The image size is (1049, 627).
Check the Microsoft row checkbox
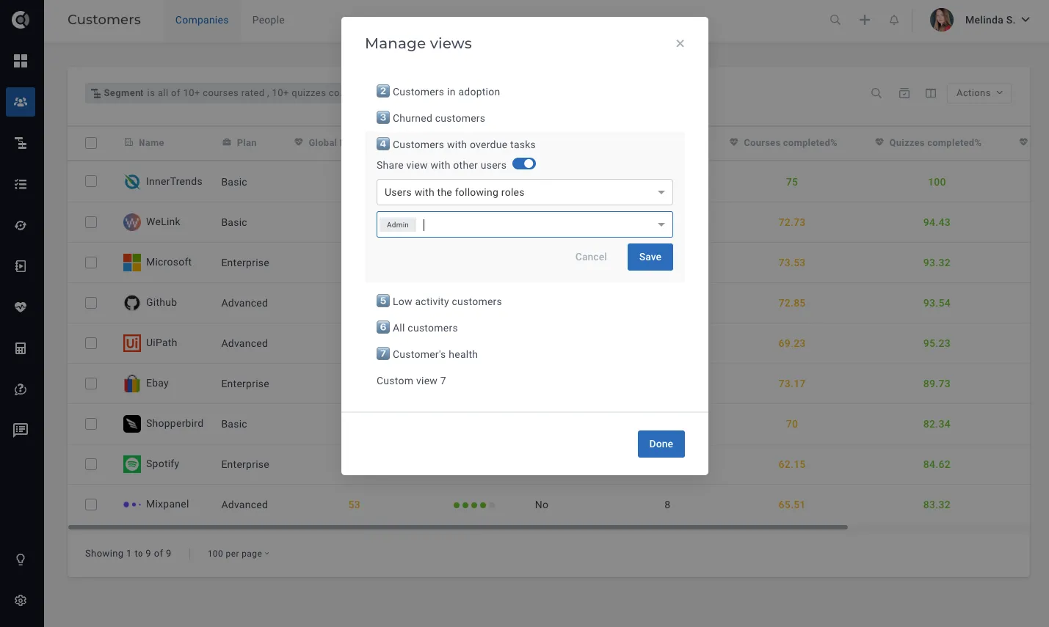click(91, 262)
